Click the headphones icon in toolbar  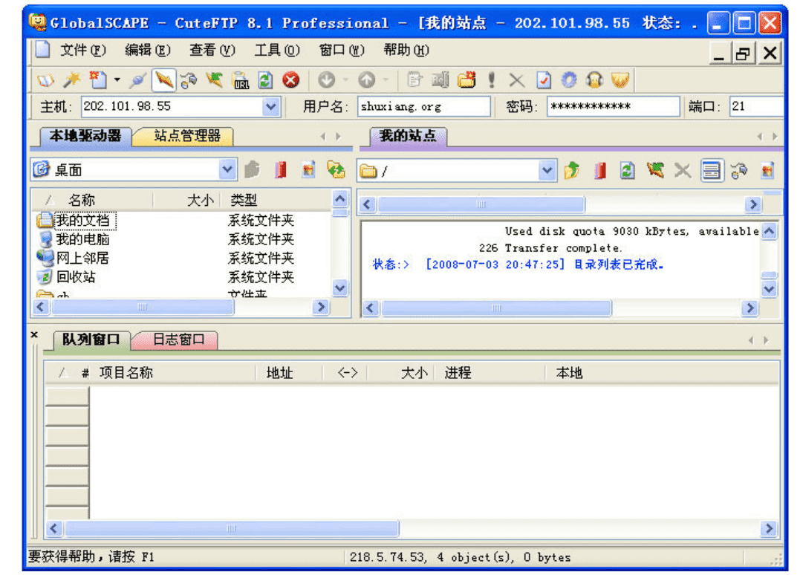coord(594,80)
